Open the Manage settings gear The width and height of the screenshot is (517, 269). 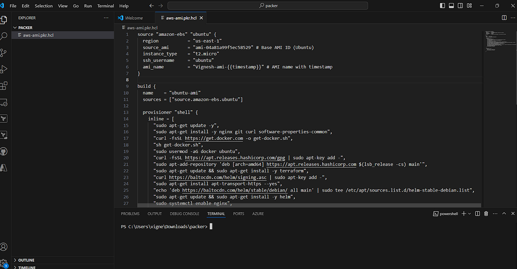(4, 263)
